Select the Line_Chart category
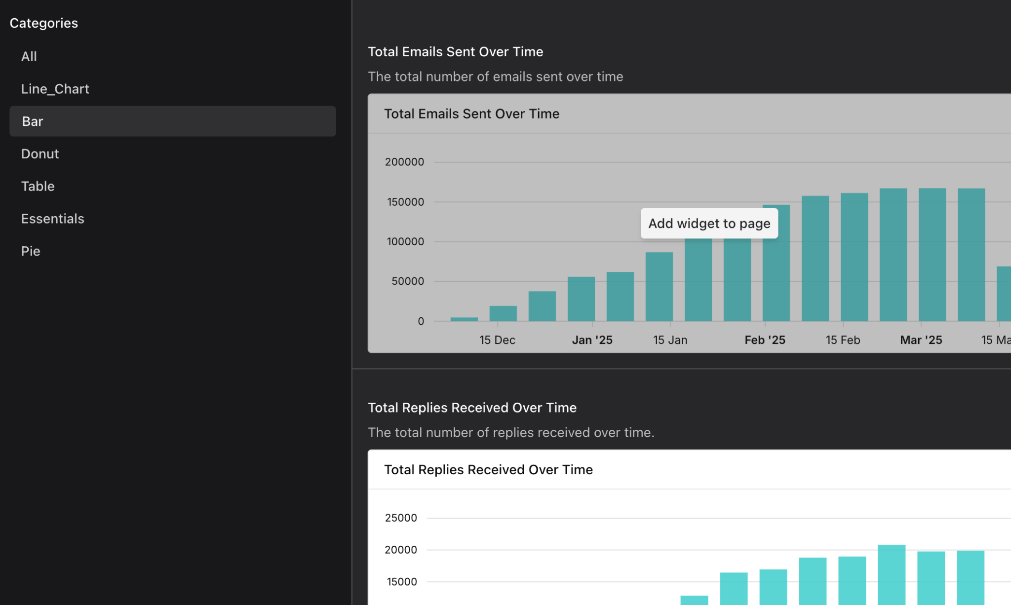1011x605 pixels. (x=55, y=89)
